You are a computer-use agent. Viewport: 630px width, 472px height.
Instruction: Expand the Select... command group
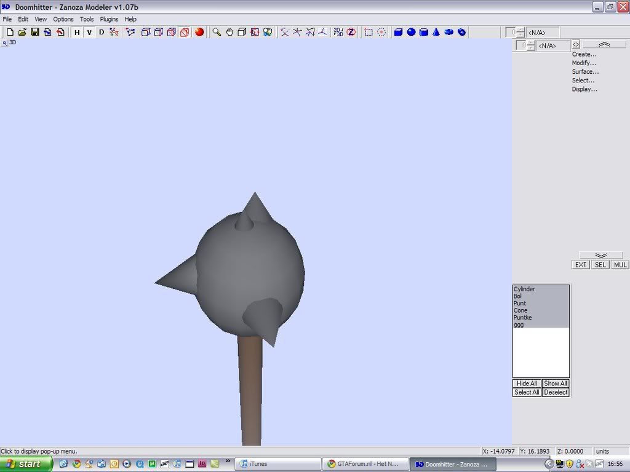[583, 81]
